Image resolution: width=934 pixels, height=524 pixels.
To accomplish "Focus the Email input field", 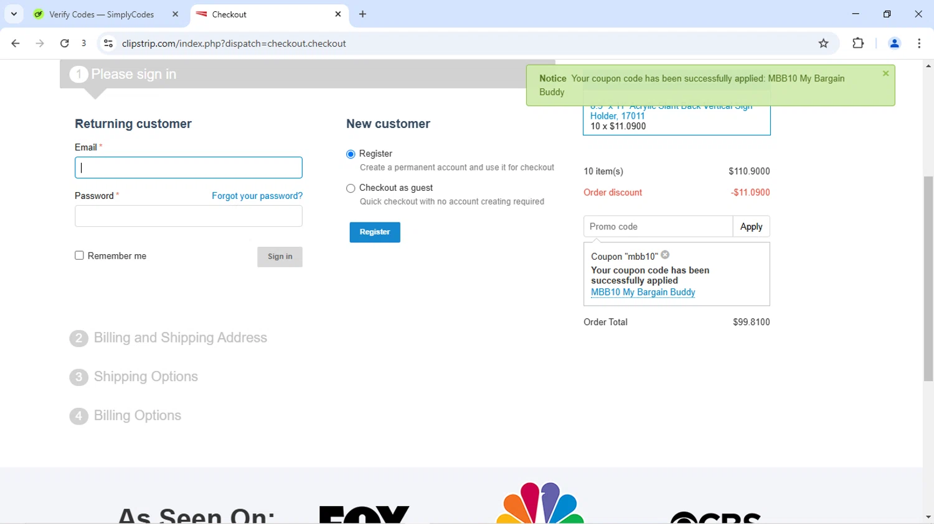I will 189,168.
